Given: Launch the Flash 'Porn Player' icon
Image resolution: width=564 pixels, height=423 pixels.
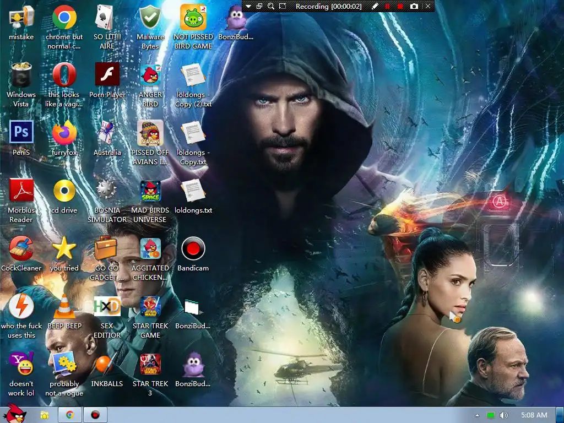Looking at the screenshot, I should 107,74.
